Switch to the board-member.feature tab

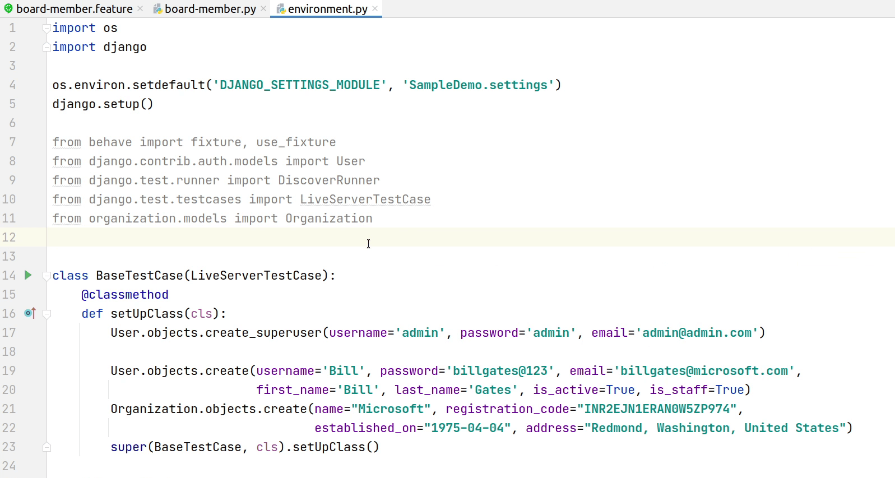pyautogui.click(x=74, y=9)
